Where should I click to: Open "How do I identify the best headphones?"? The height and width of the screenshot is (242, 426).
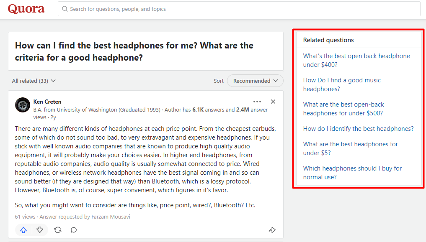tap(358, 129)
